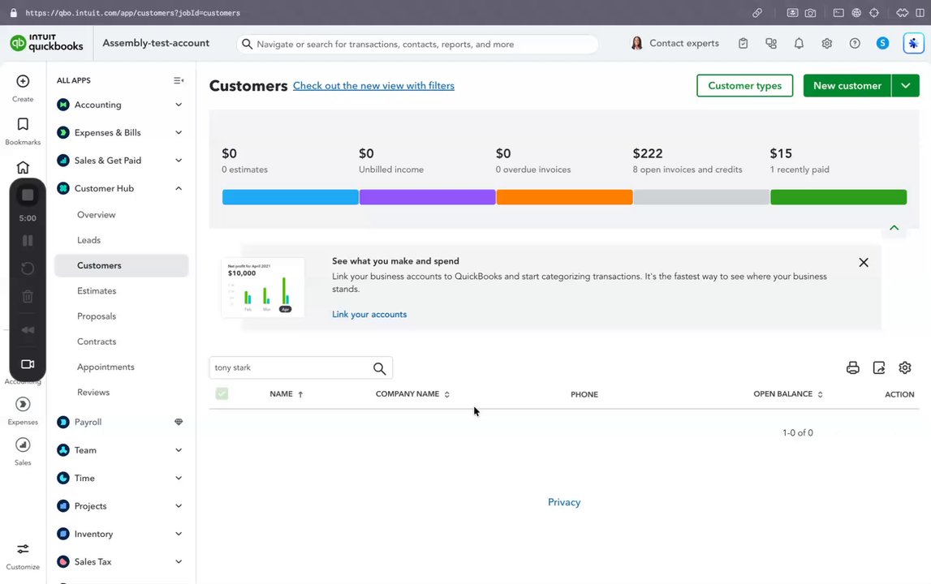This screenshot has height=584, width=931.
Task: Click the help question mark icon
Action: (x=855, y=44)
